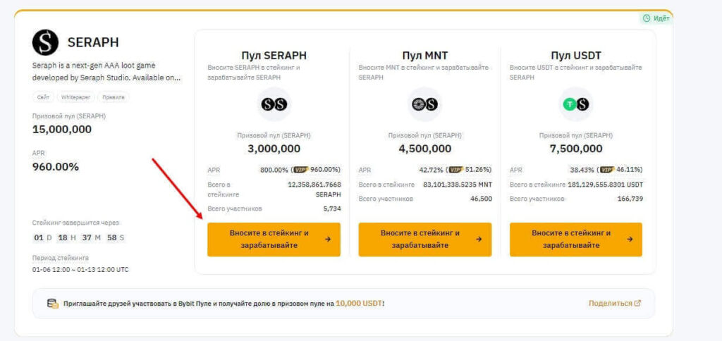Screen dimensions: 722x341
Task: Click the Поделиться share link
Action: (x=611, y=303)
